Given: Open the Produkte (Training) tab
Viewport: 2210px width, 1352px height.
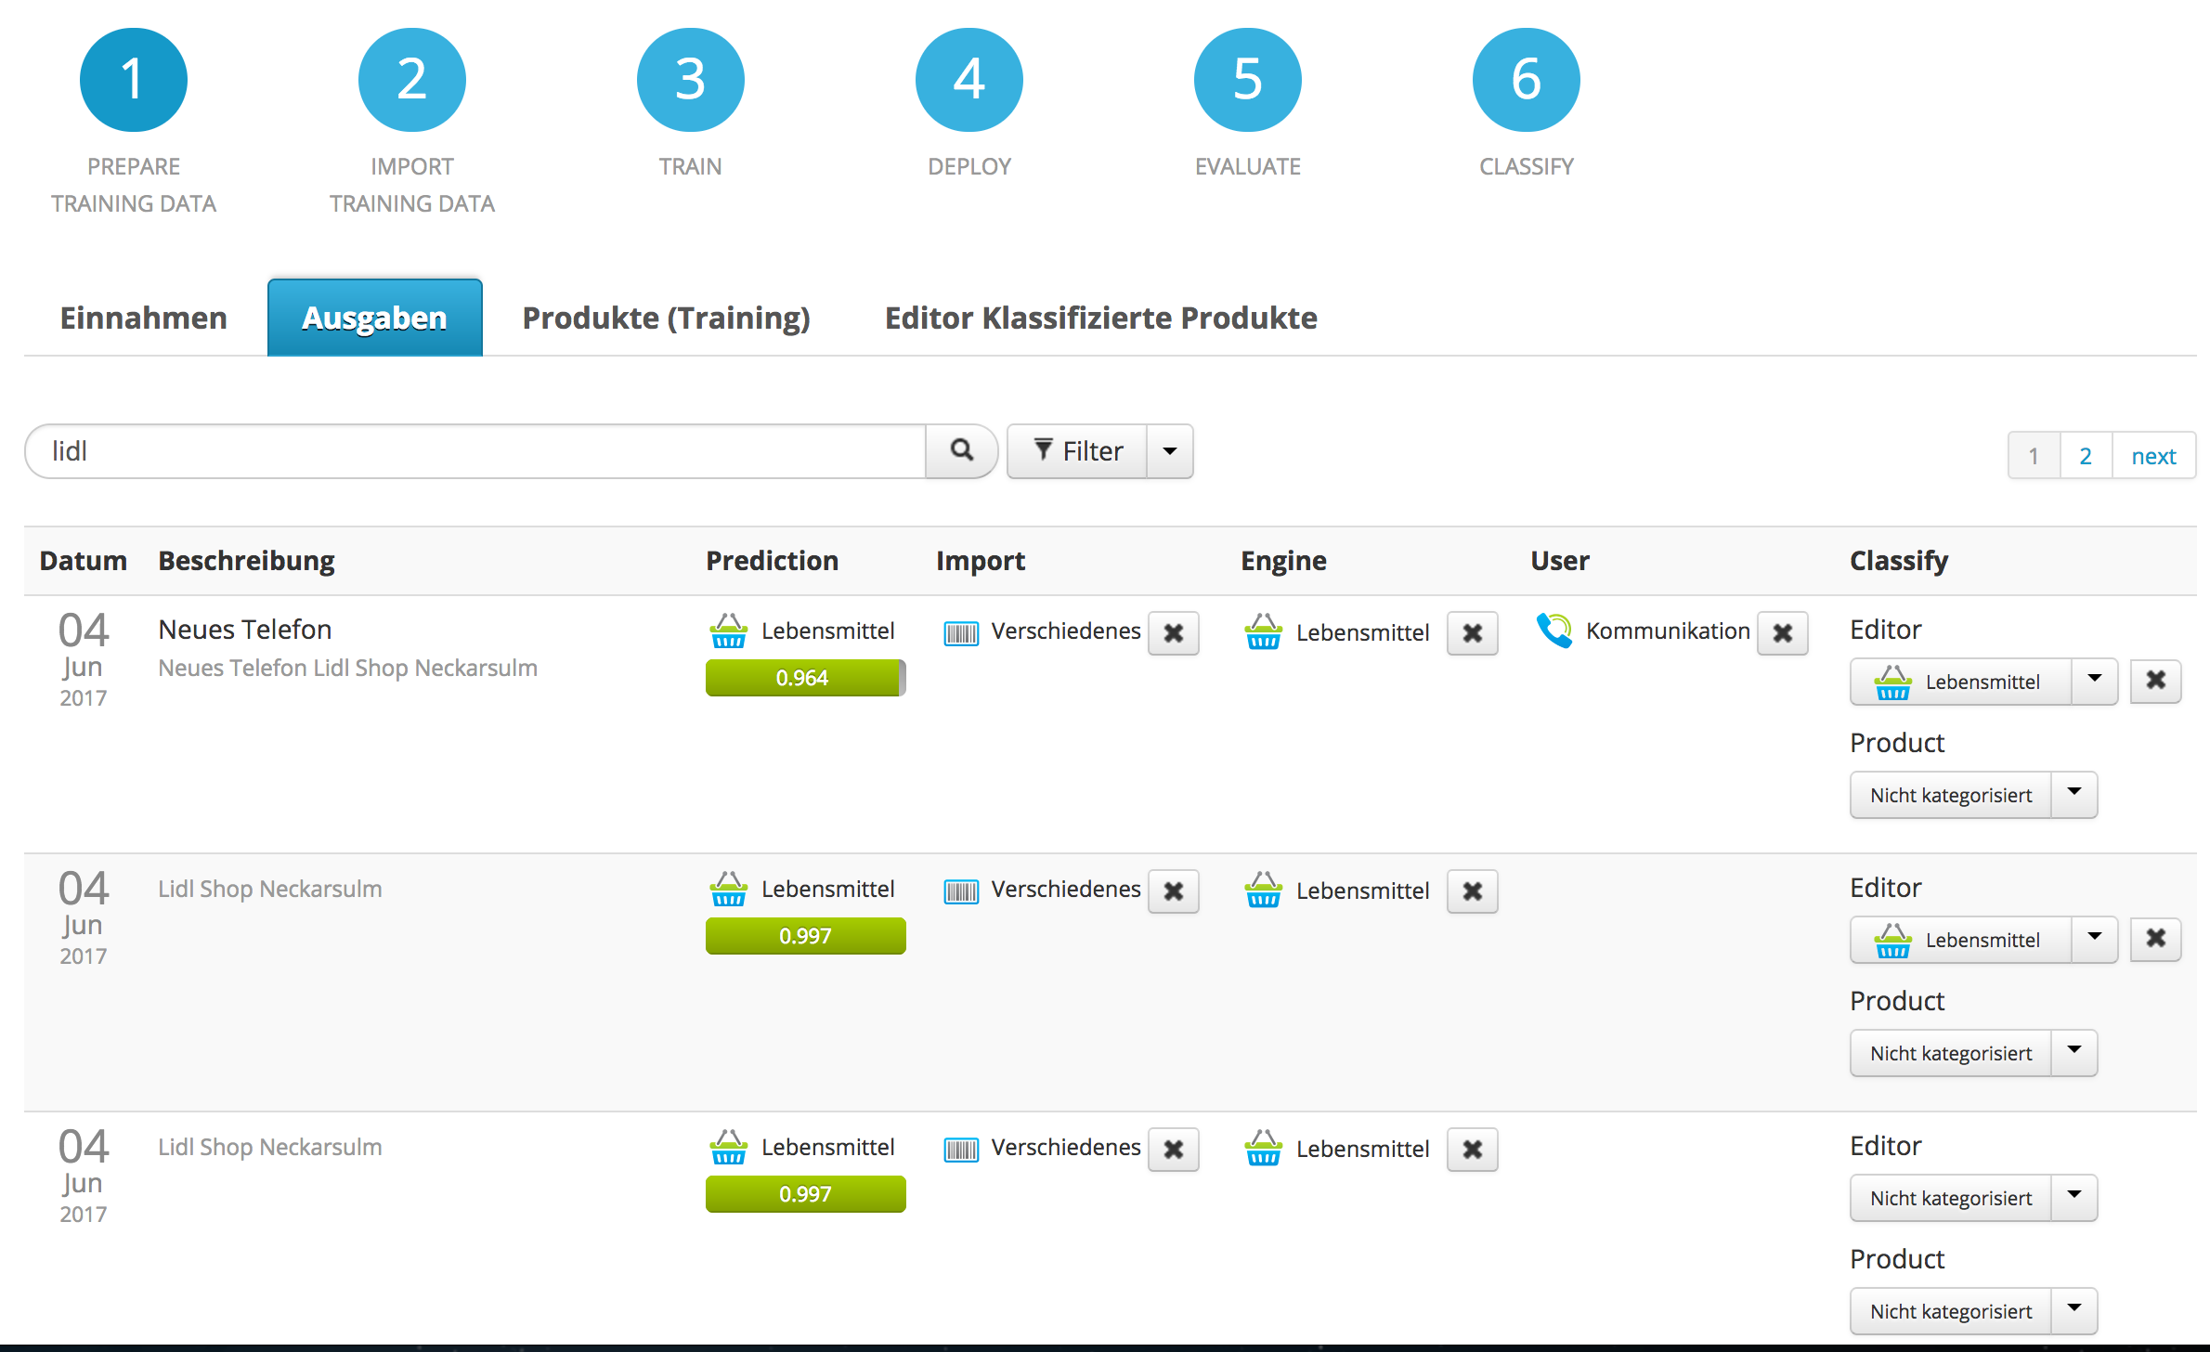Looking at the screenshot, I should tap(667, 318).
